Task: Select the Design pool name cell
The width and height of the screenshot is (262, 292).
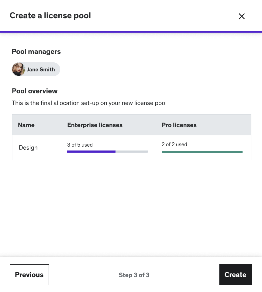Action: [28, 148]
